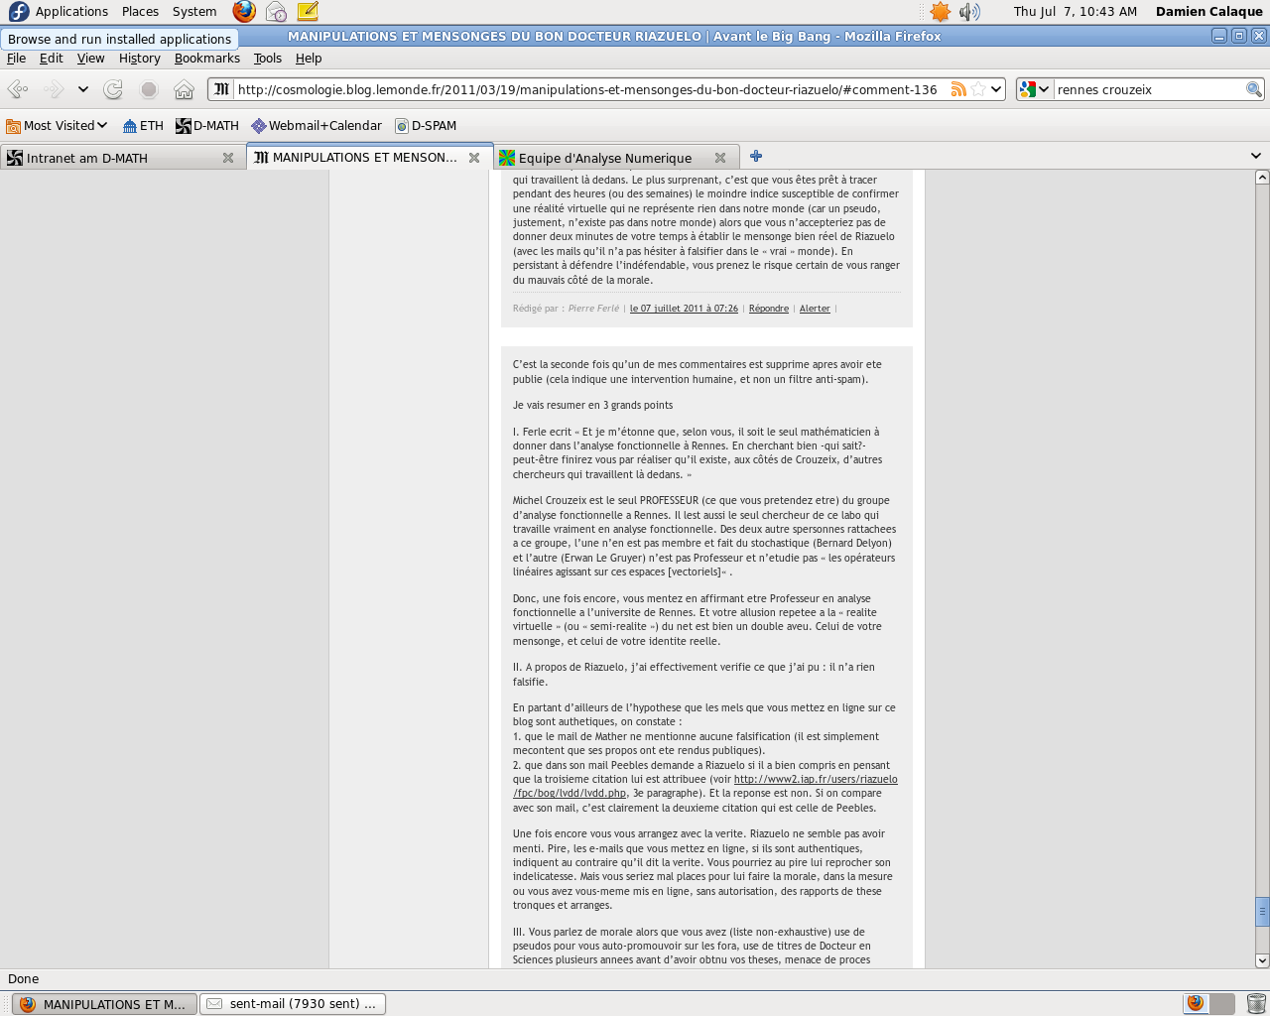Viewport: 1270px width, 1016px height.
Task: Click the Répondre link under the comment
Action: 769,309
